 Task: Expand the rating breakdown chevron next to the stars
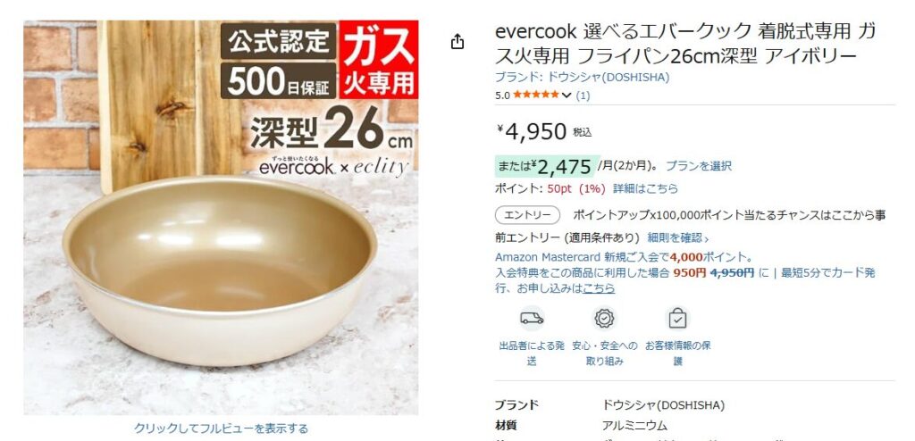[566, 96]
